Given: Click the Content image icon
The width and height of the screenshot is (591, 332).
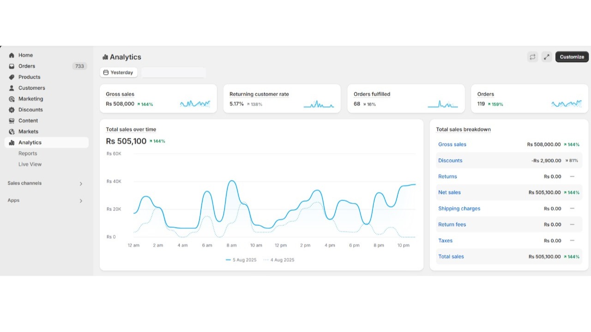Looking at the screenshot, I should [x=12, y=121].
